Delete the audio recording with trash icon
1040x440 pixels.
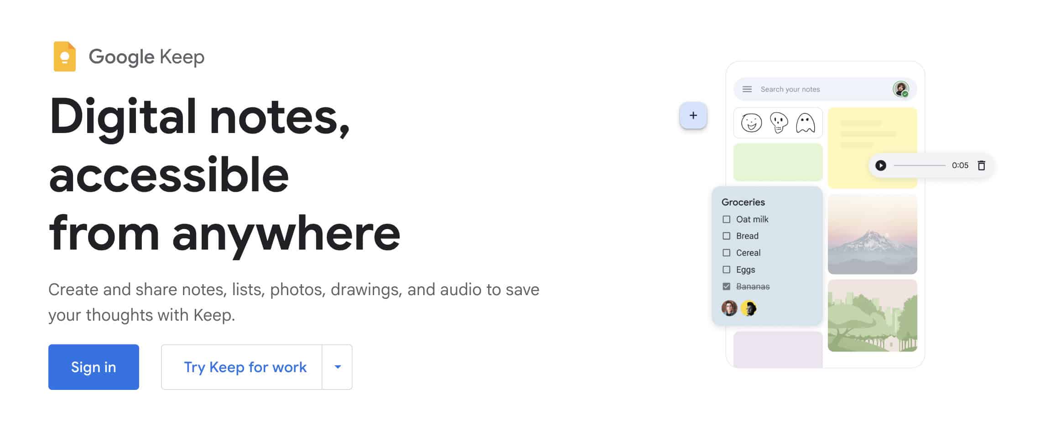[x=982, y=165]
